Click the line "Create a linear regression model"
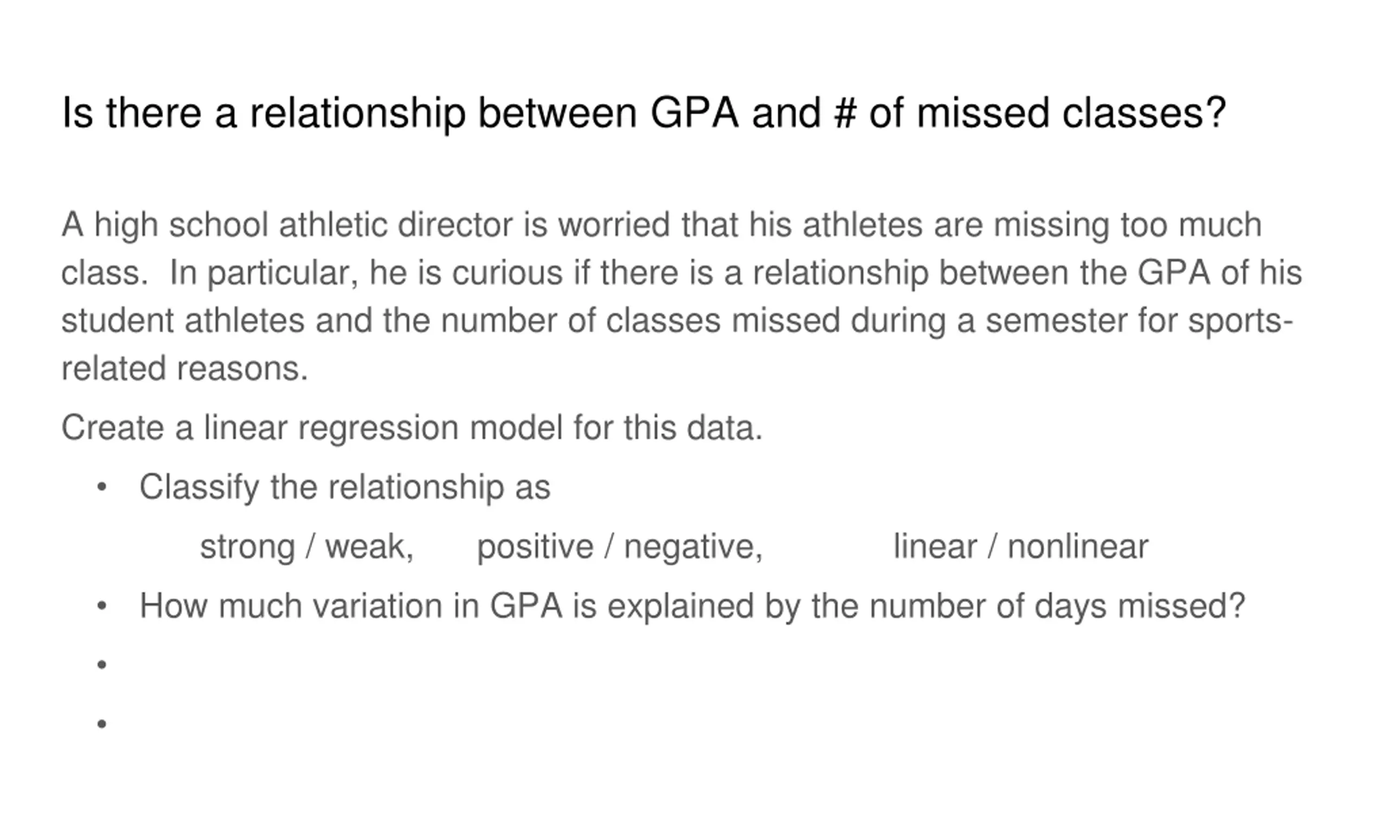This screenshot has height=832, width=1388. [412, 428]
